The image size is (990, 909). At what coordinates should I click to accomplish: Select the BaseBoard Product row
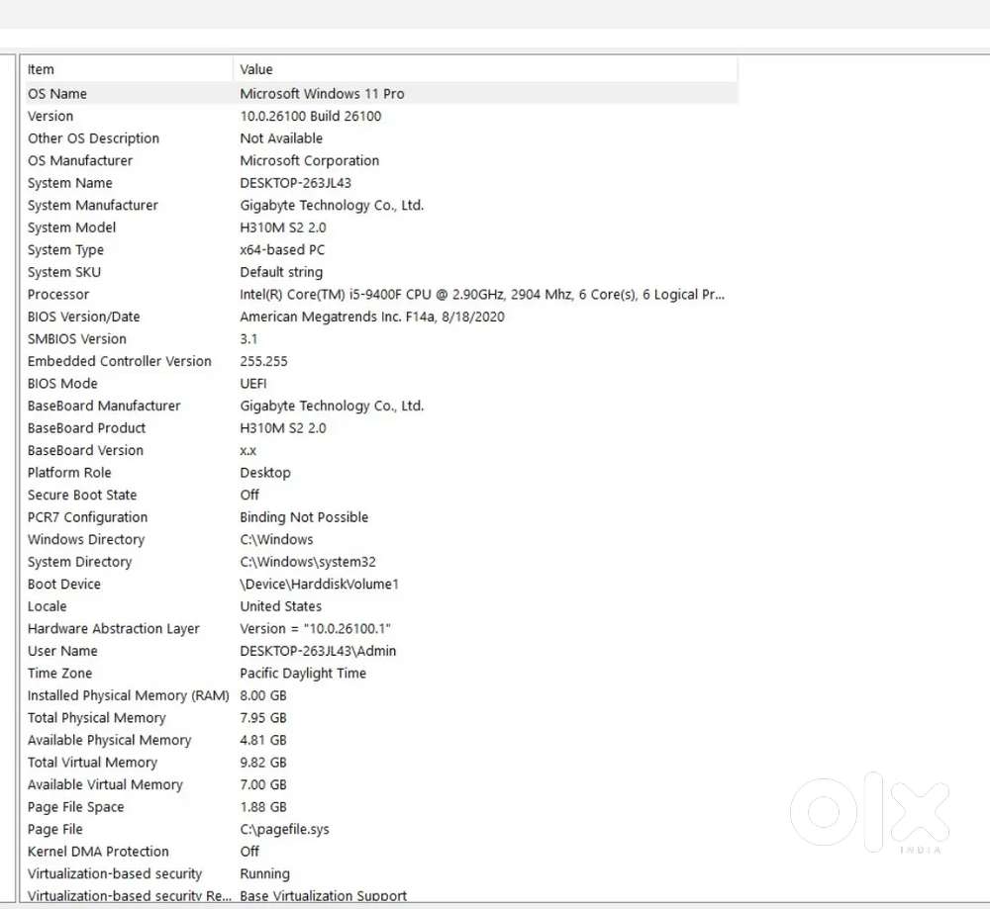click(x=87, y=428)
